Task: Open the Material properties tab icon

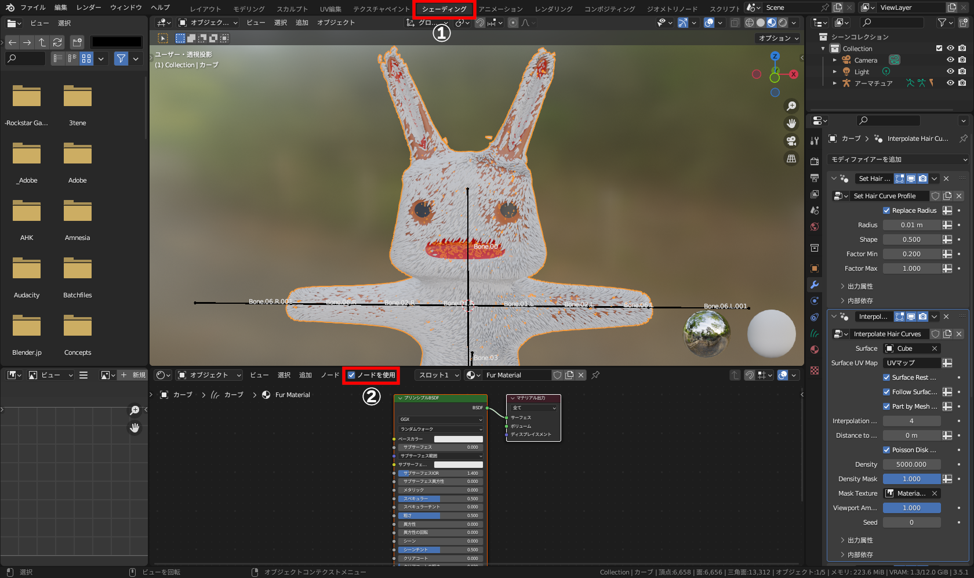Action: [x=815, y=350]
